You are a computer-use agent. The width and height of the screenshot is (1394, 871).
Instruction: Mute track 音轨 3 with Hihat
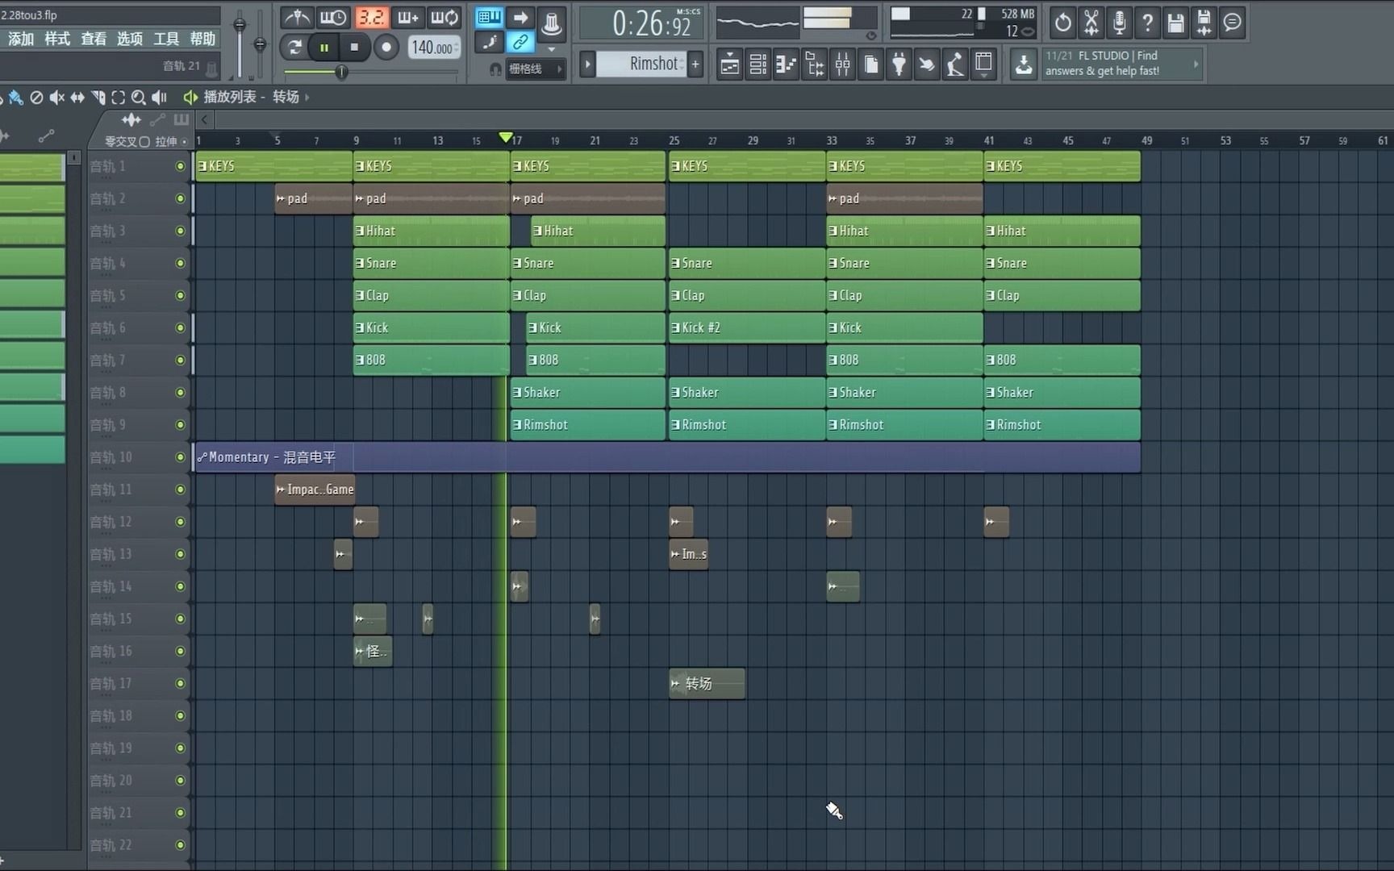tap(180, 231)
